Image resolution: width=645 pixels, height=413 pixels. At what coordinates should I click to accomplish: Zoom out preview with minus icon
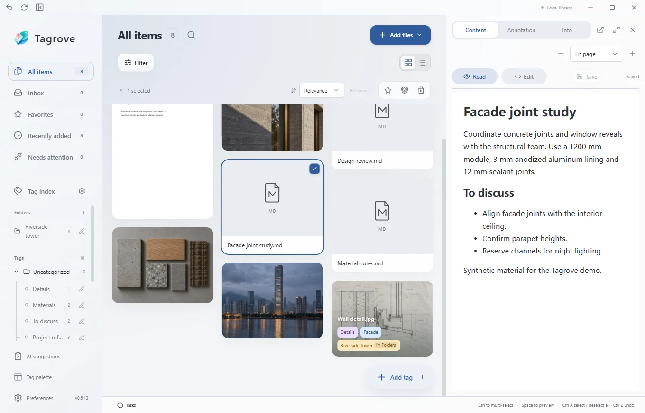(561, 54)
